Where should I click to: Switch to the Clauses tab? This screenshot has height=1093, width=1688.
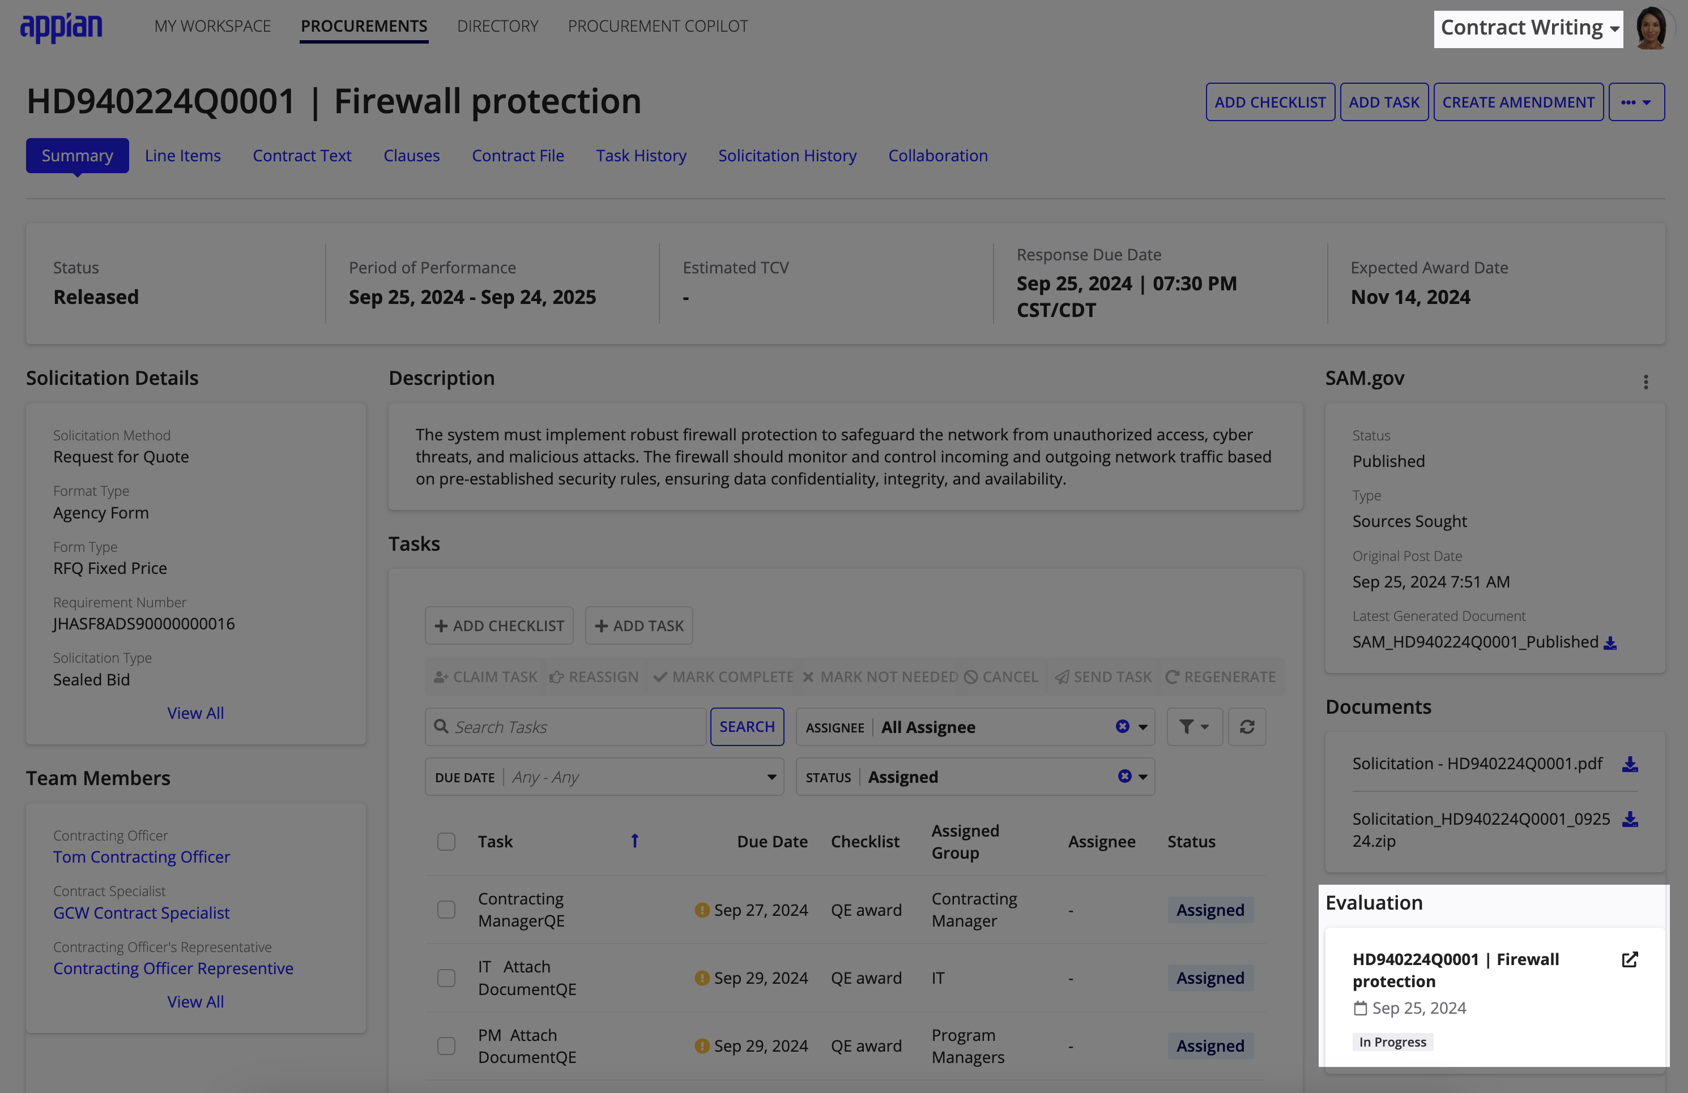tap(410, 155)
